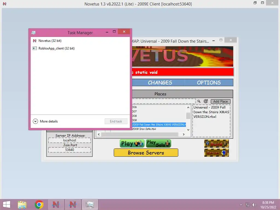The image size is (280, 210).
Task: Click the Server IP Address field
Action: pos(69,140)
